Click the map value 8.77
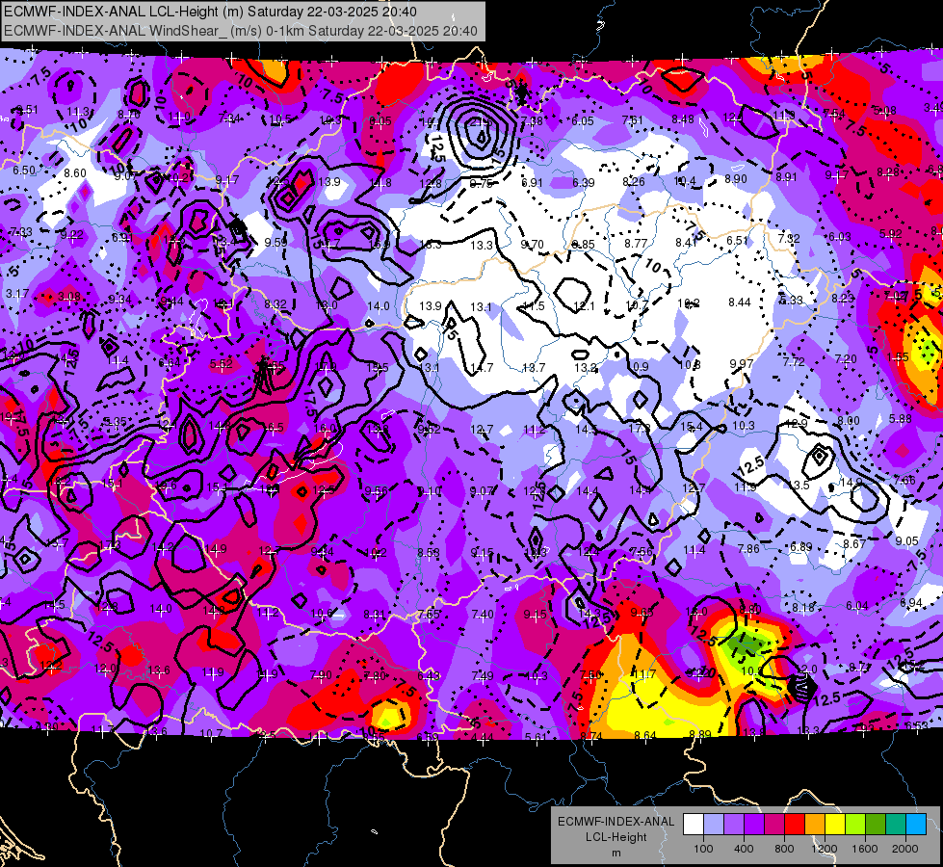This screenshot has width=943, height=867. pos(636,243)
